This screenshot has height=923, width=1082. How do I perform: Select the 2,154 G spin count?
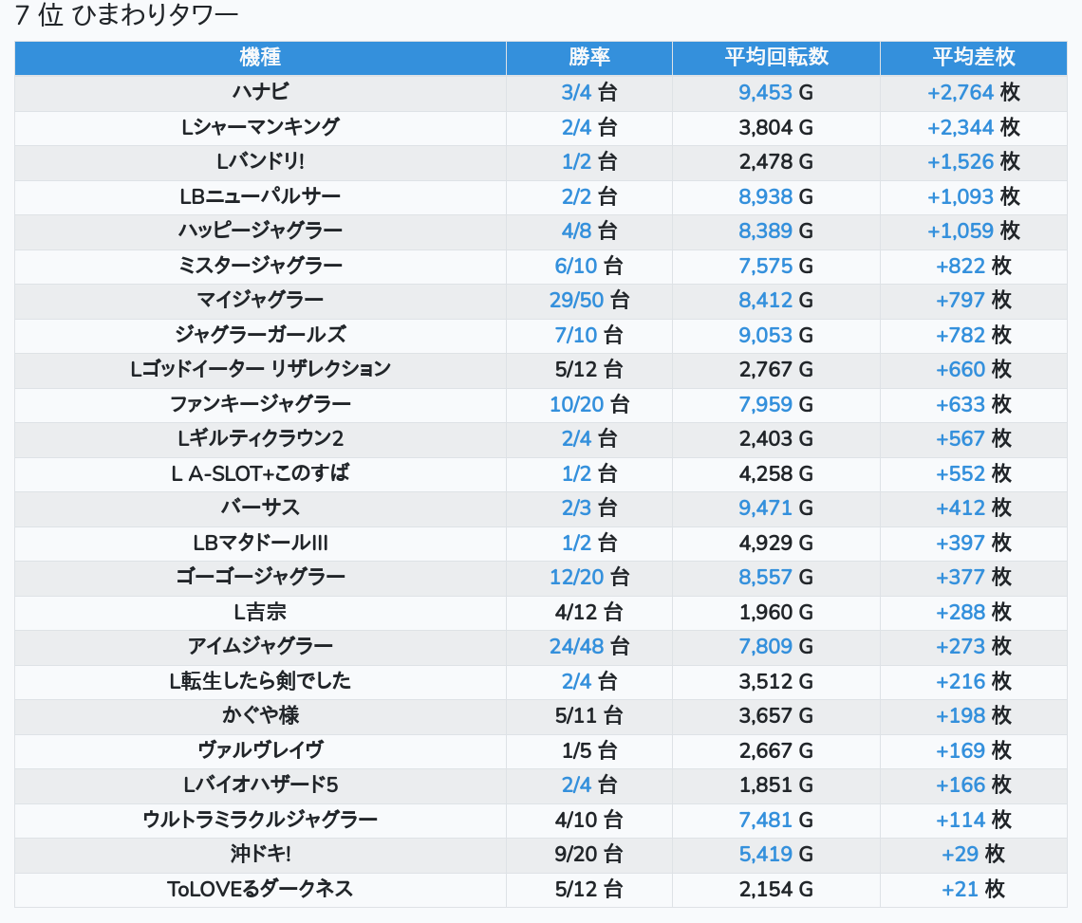[776, 889]
